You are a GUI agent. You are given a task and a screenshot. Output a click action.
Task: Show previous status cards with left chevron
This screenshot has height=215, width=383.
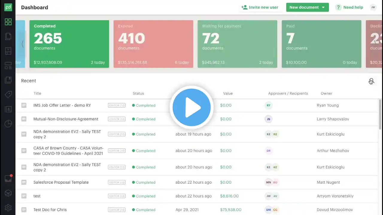point(22,44)
